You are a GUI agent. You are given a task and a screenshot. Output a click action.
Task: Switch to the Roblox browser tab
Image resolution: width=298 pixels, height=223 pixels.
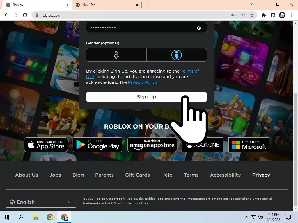pyautogui.click(x=37, y=5)
